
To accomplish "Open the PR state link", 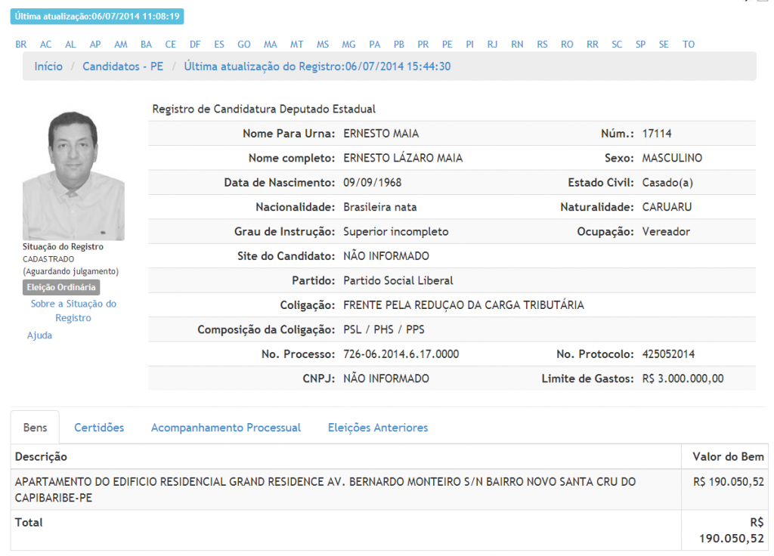I will pos(423,45).
